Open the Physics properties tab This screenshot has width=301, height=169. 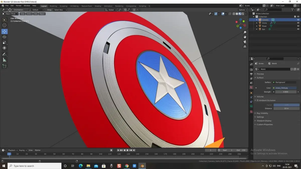coord(251,97)
